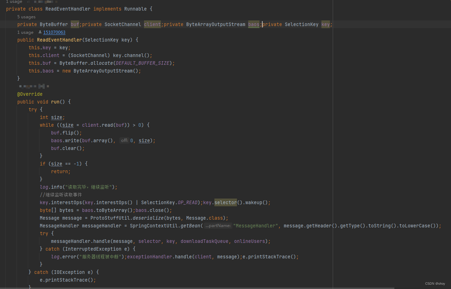The image size is (451, 289).
Task: Click "flip" in buf.flip()
Action: tap(68, 133)
